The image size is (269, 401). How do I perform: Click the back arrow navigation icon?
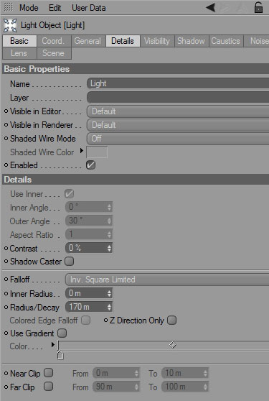coord(211,8)
